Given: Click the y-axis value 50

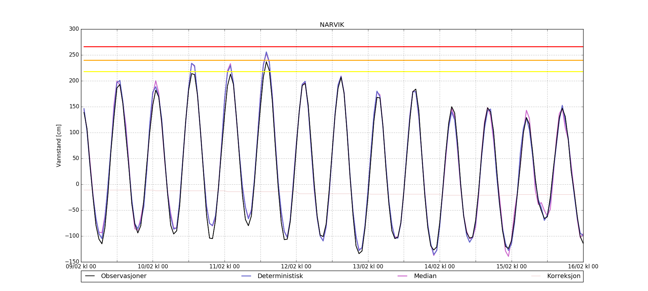Looking at the screenshot, I should (x=75, y=158).
